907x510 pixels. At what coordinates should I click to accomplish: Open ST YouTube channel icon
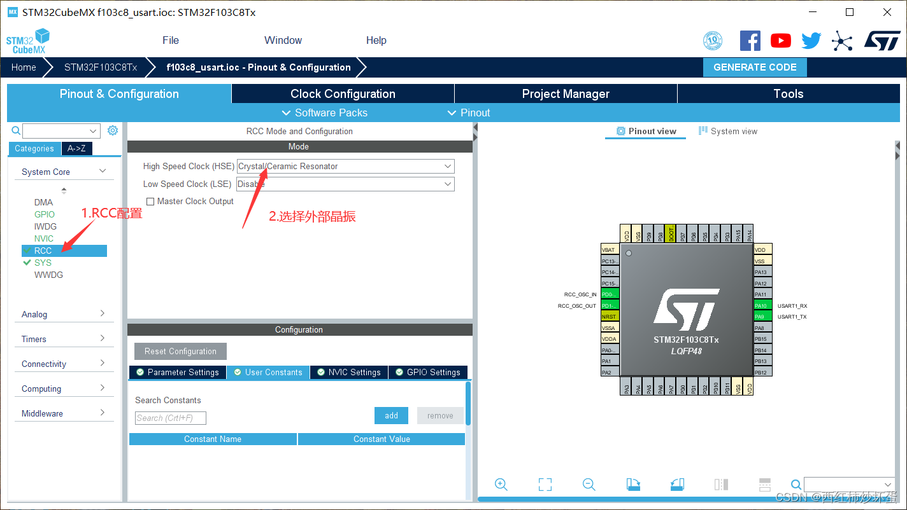coord(781,41)
